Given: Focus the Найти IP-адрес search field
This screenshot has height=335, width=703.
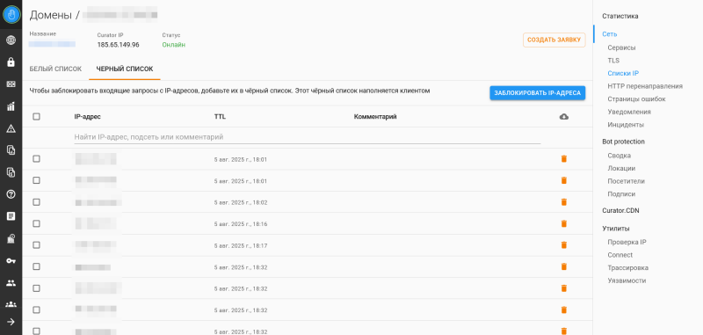Looking at the screenshot, I should pos(307,137).
